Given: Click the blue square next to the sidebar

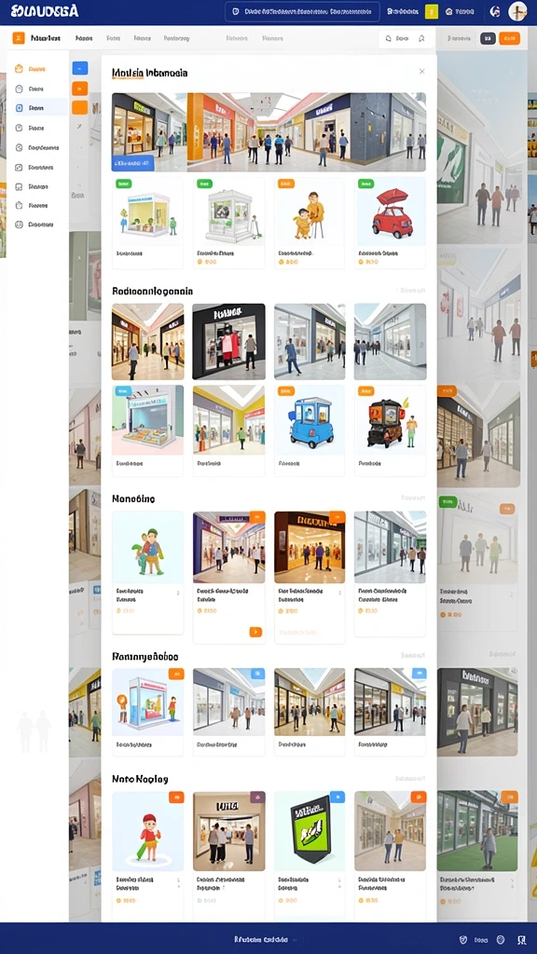Looking at the screenshot, I should pyautogui.click(x=80, y=68).
